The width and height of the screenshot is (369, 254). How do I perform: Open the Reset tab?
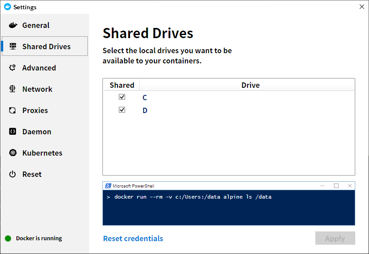(x=32, y=174)
